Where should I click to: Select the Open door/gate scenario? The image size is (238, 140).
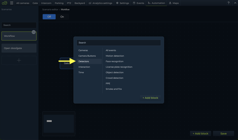pyautogui.click(x=19, y=48)
